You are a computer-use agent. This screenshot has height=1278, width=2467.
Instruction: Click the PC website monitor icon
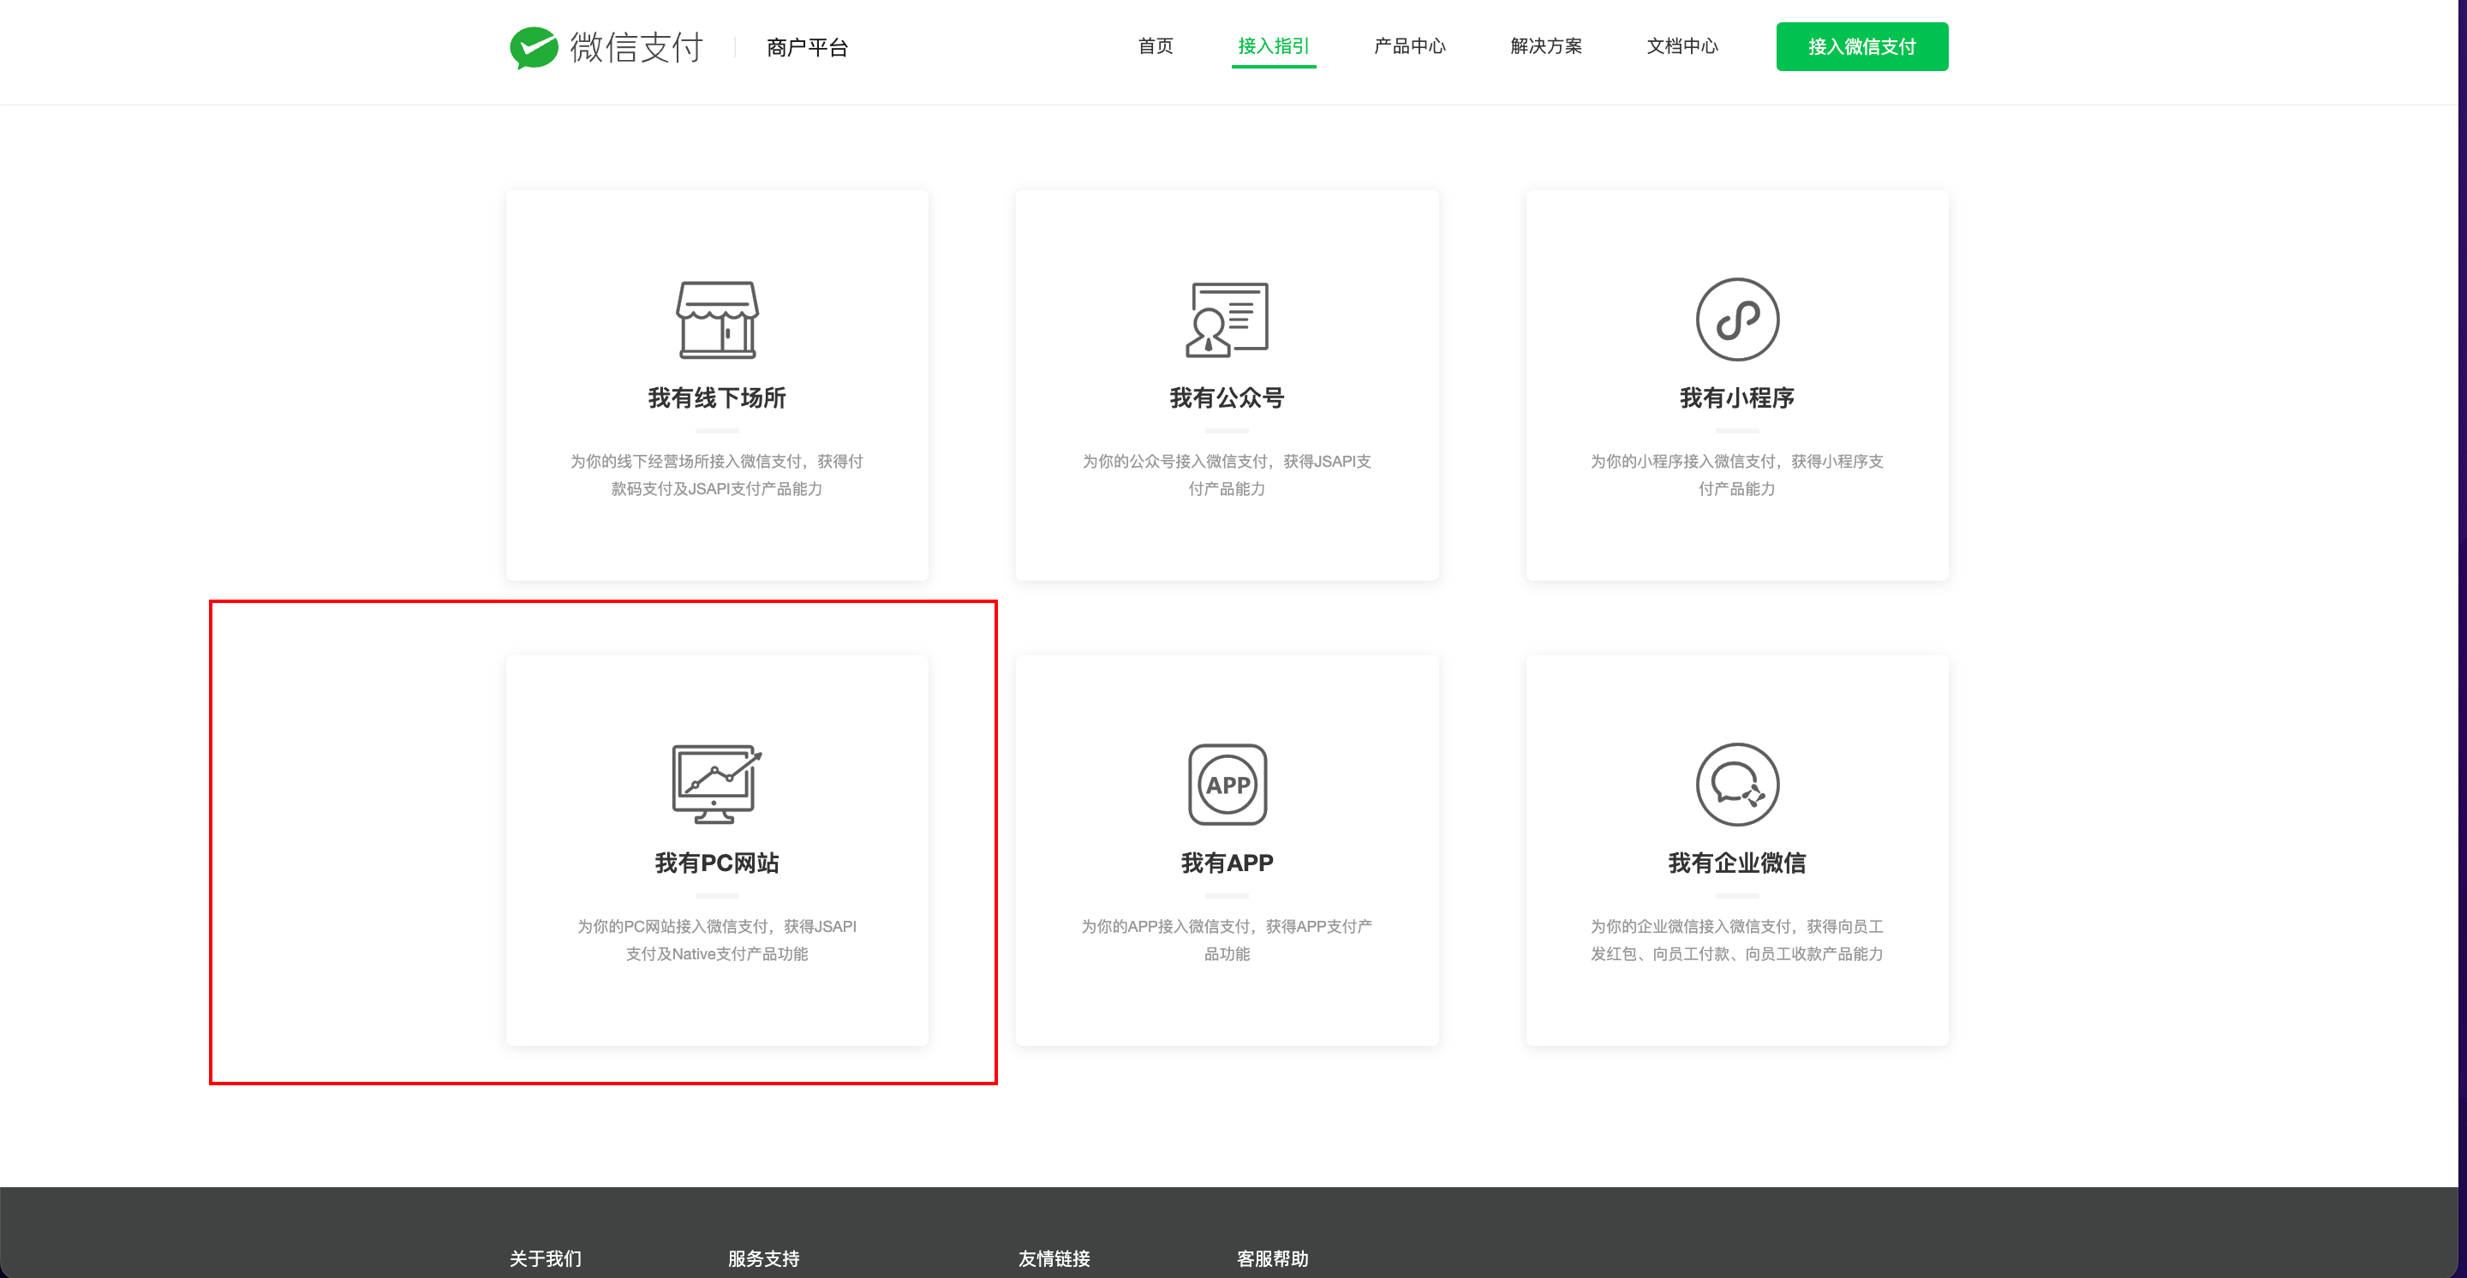pos(717,784)
